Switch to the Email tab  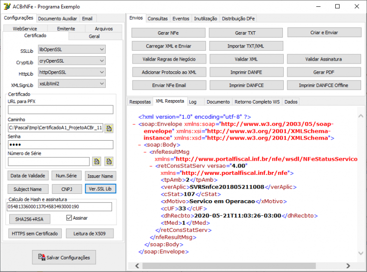[x=87, y=19]
